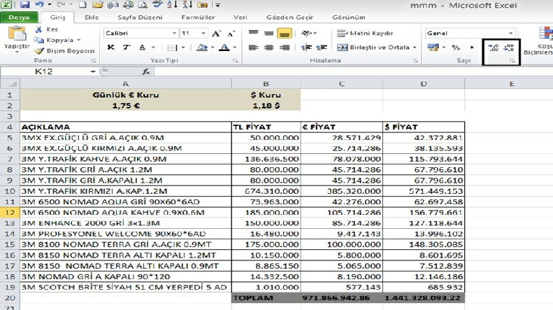Image resolution: width=553 pixels, height=310 pixels.
Task: Switch to the Giriş tab
Action: [57, 17]
